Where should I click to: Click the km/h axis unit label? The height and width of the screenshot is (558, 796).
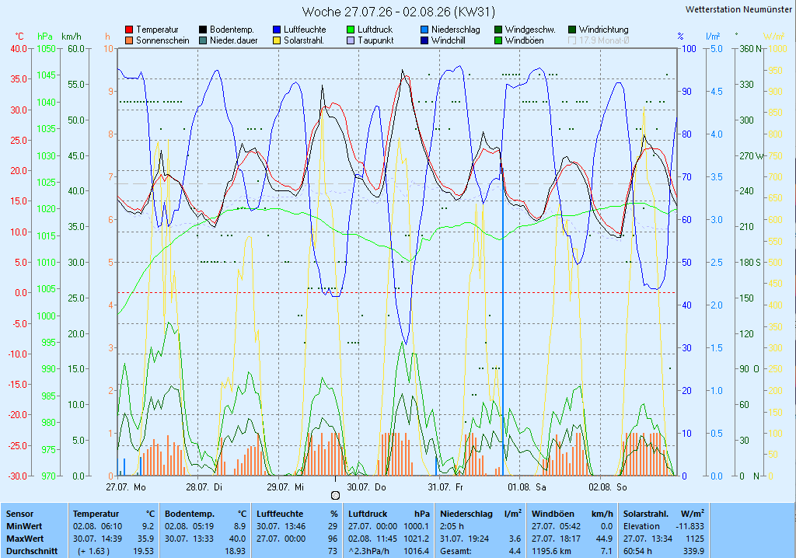click(72, 37)
